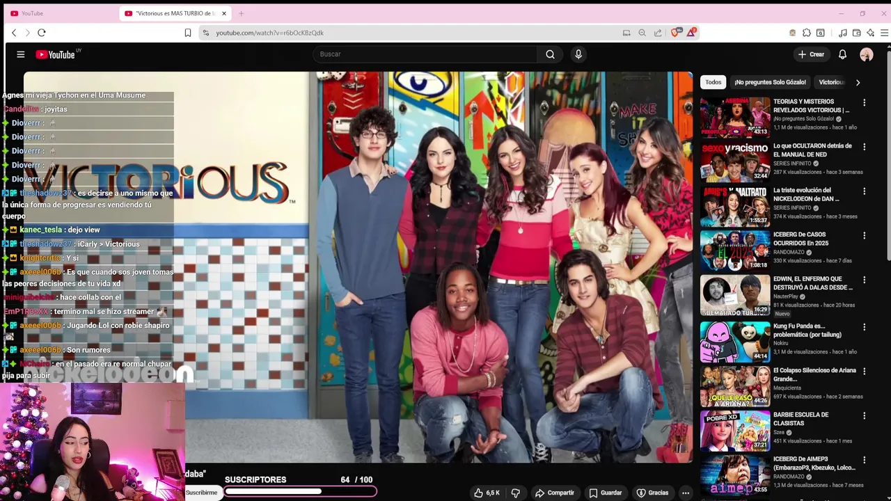
Task: Click the Nokiru channel name
Action: [x=782, y=343]
